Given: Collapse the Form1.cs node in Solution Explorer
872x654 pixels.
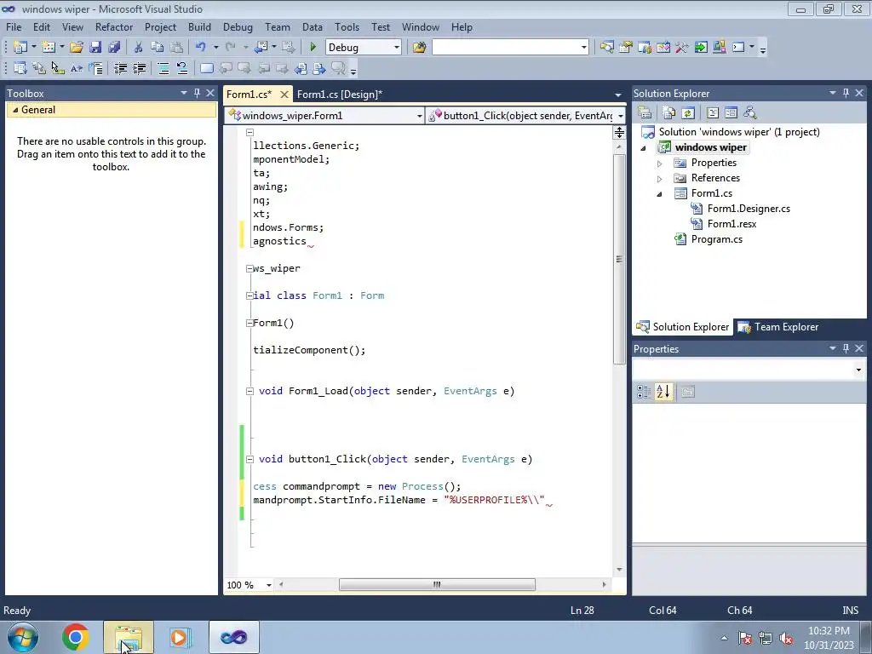Looking at the screenshot, I should (x=660, y=194).
